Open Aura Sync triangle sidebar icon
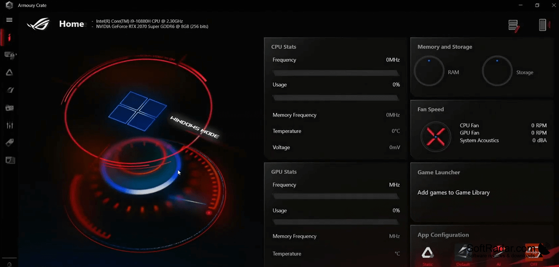The width and height of the screenshot is (559, 267). 9,73
